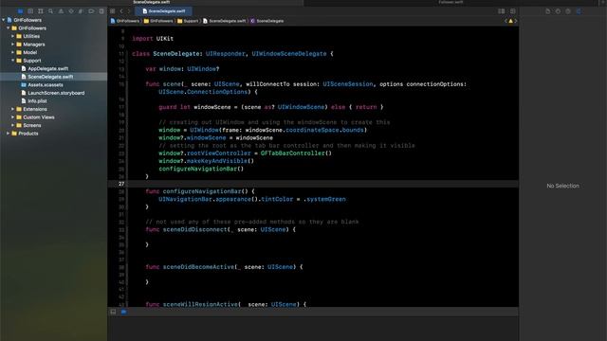The width and height of the screenshot is (607, 341).
Task: Click the blue breakpoint toggle in bottom bar
Action: 123,312
